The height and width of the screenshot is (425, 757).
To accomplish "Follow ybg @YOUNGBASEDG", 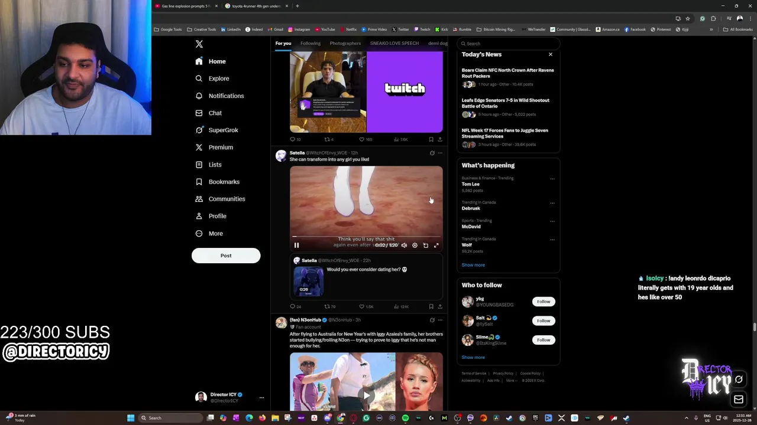I will point(544,302).
